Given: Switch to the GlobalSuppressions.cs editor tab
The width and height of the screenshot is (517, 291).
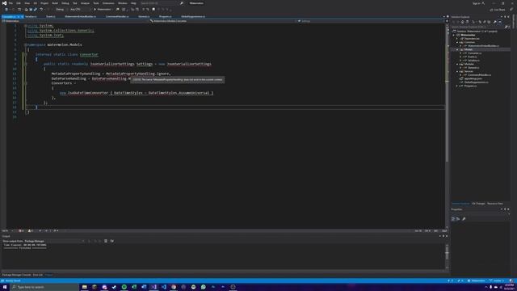Looking at the screenshot, I should click(x=193, y=16).
